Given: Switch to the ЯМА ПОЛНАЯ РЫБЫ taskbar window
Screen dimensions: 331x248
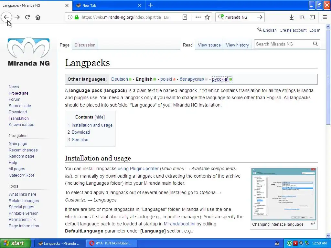Looking at the screenshot, I should coord(112,243).
